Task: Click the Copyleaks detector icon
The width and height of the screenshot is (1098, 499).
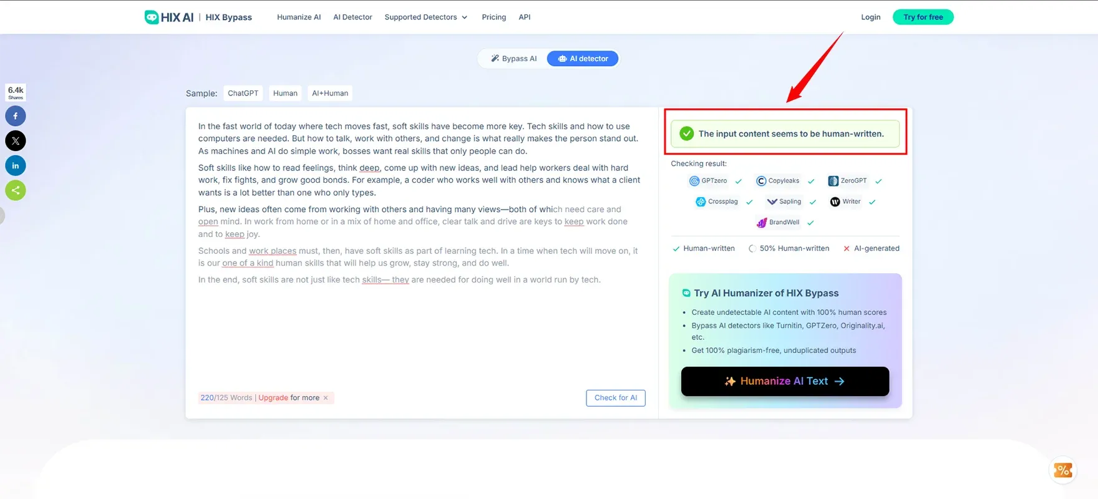Action: pos(761,181)
